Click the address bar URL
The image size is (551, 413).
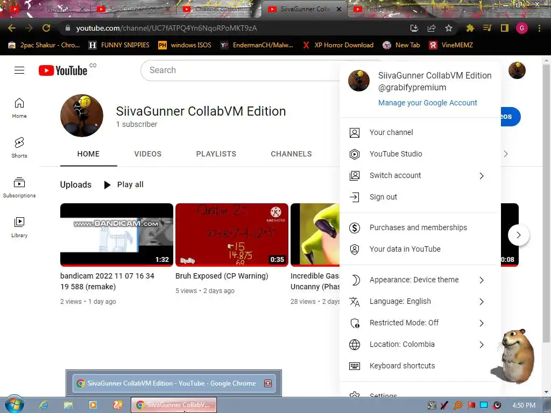(166, 28)
